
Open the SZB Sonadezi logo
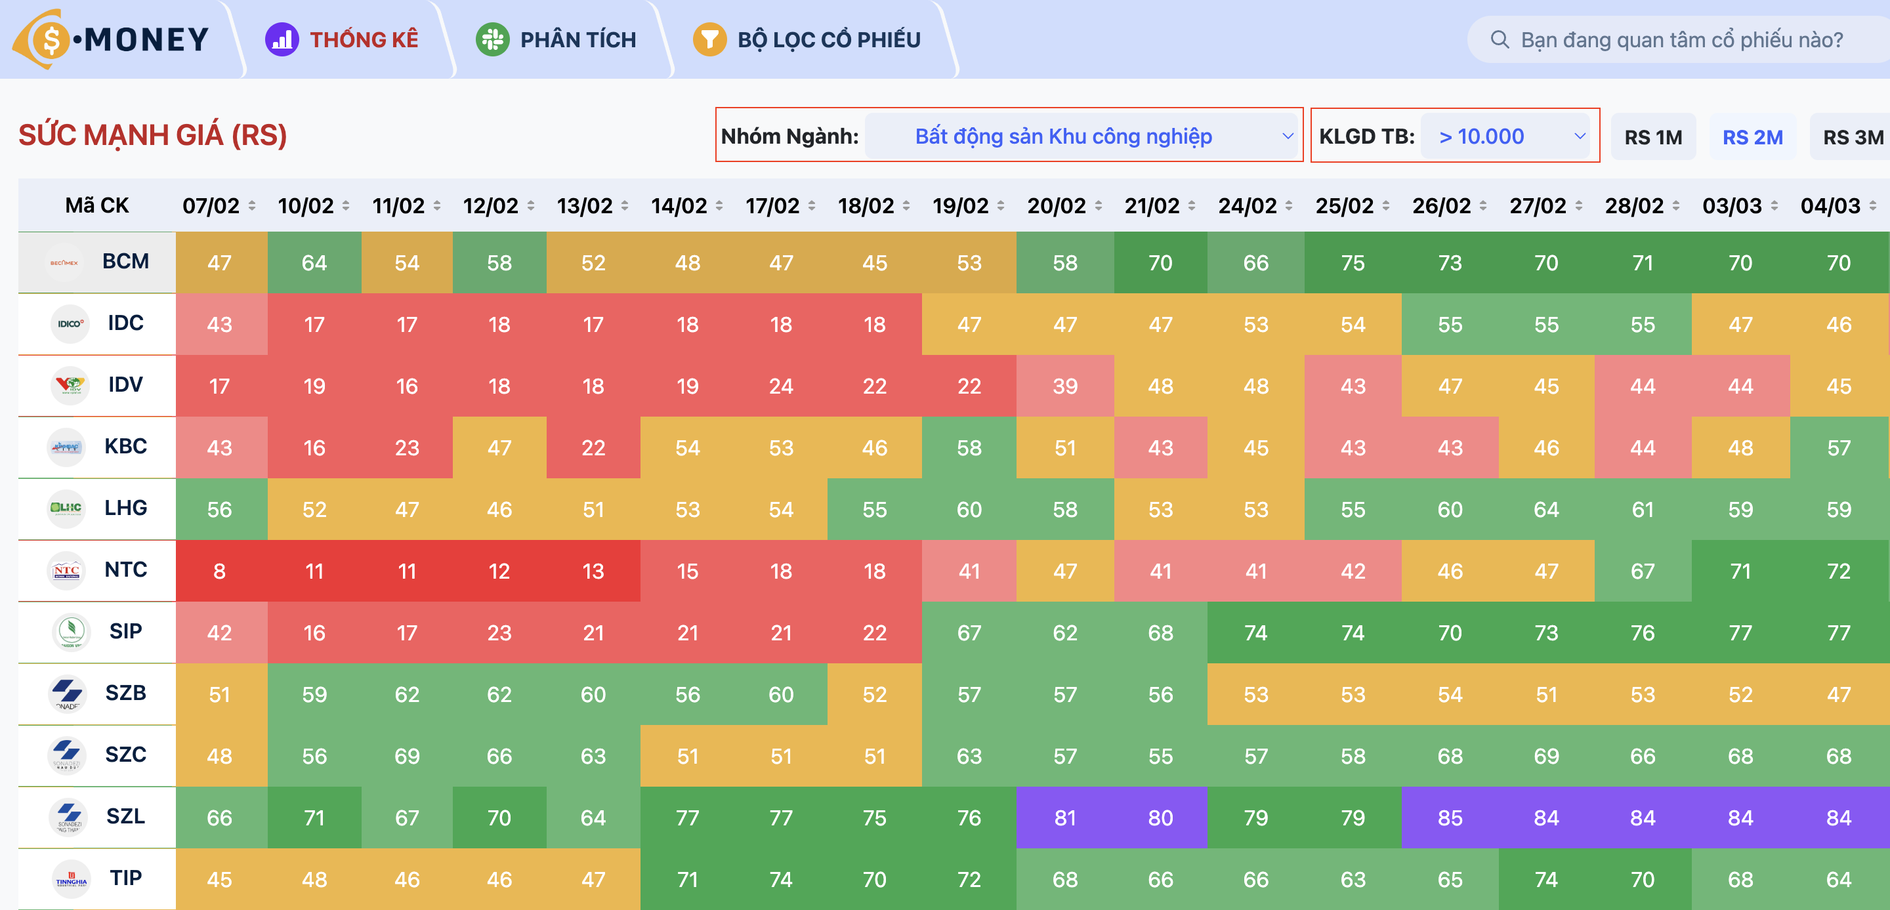(68, 693)
